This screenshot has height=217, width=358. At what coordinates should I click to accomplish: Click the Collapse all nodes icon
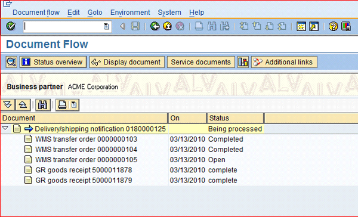click(x=23, y=105)
